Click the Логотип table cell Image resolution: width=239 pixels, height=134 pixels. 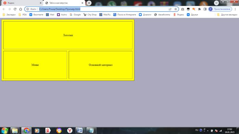click(x=68, y=35)
